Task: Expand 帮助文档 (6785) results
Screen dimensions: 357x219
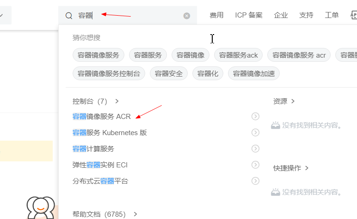Action: pyautogui.click(x=105, y=214)
